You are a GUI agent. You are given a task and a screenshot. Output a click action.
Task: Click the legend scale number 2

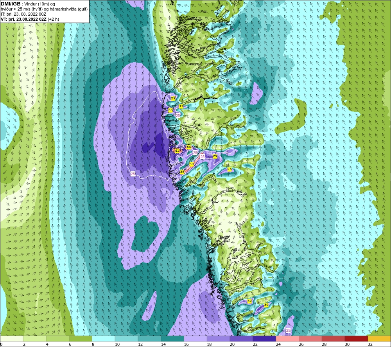[24, 344]
